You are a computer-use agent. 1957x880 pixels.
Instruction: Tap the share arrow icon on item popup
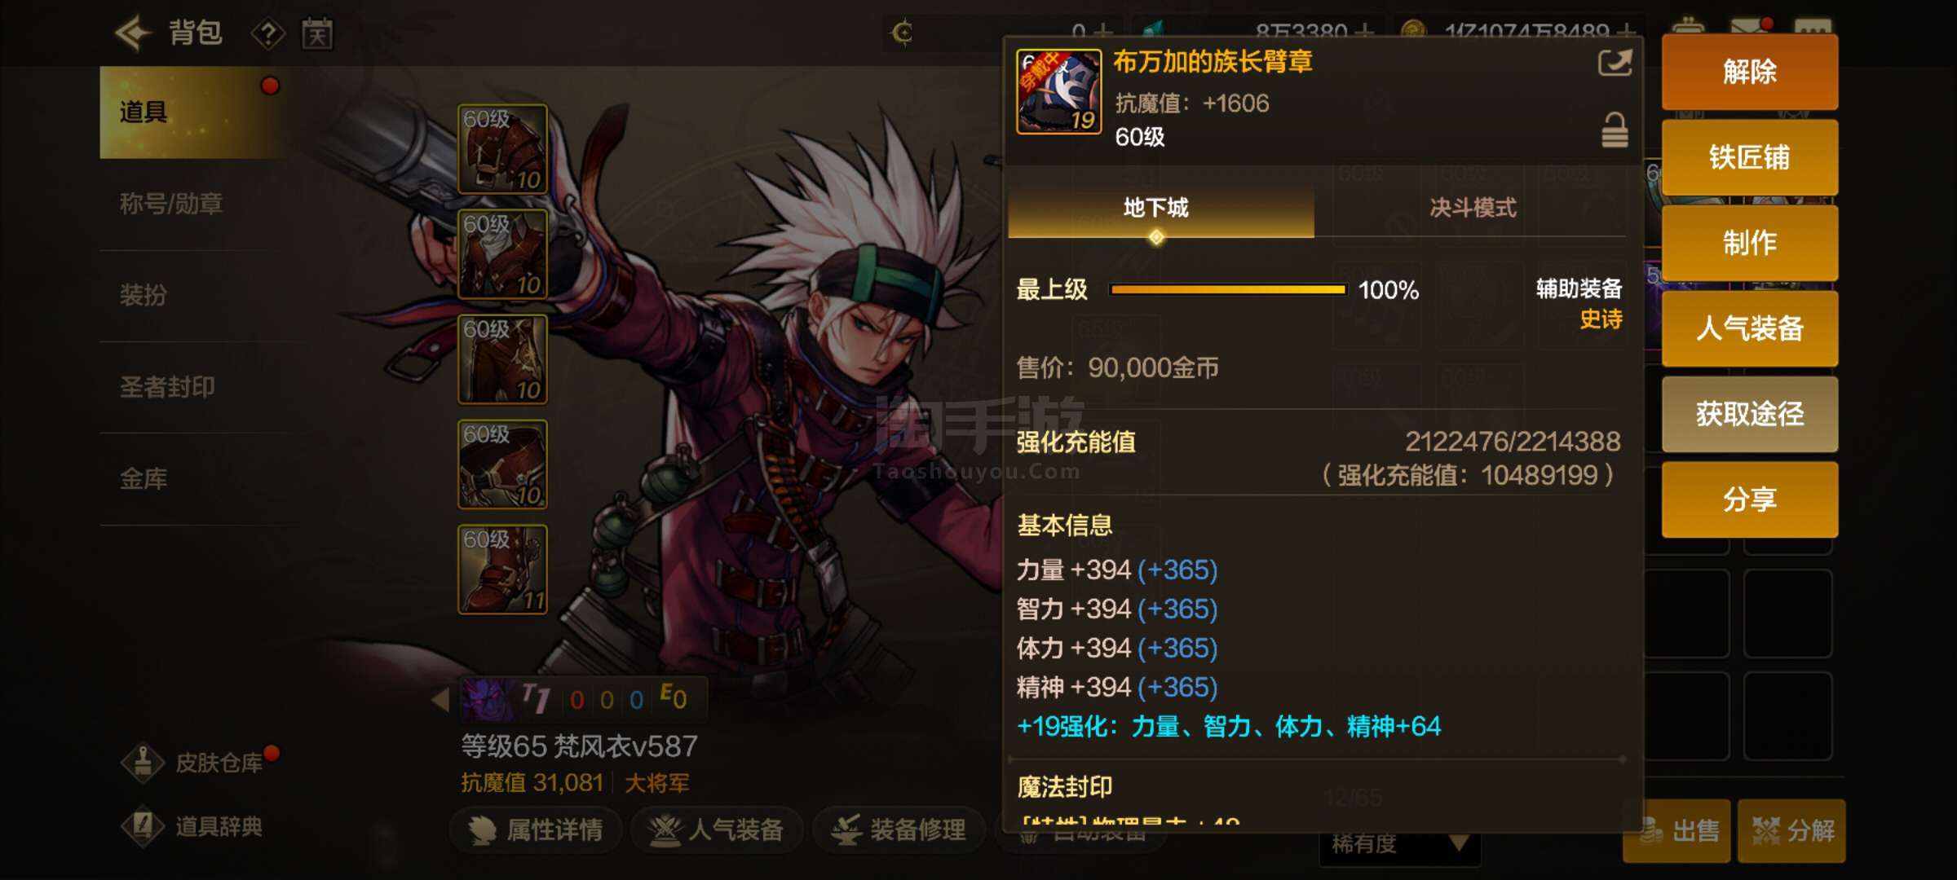coord(1615,64)
